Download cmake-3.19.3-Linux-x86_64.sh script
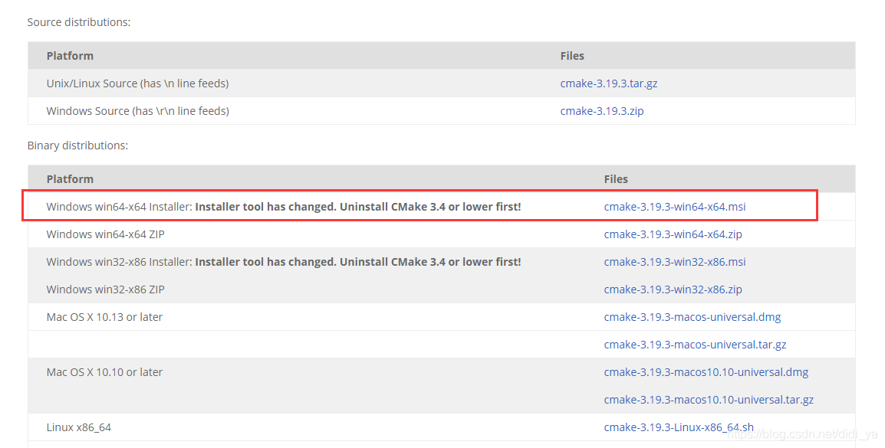 coord(679,428)
